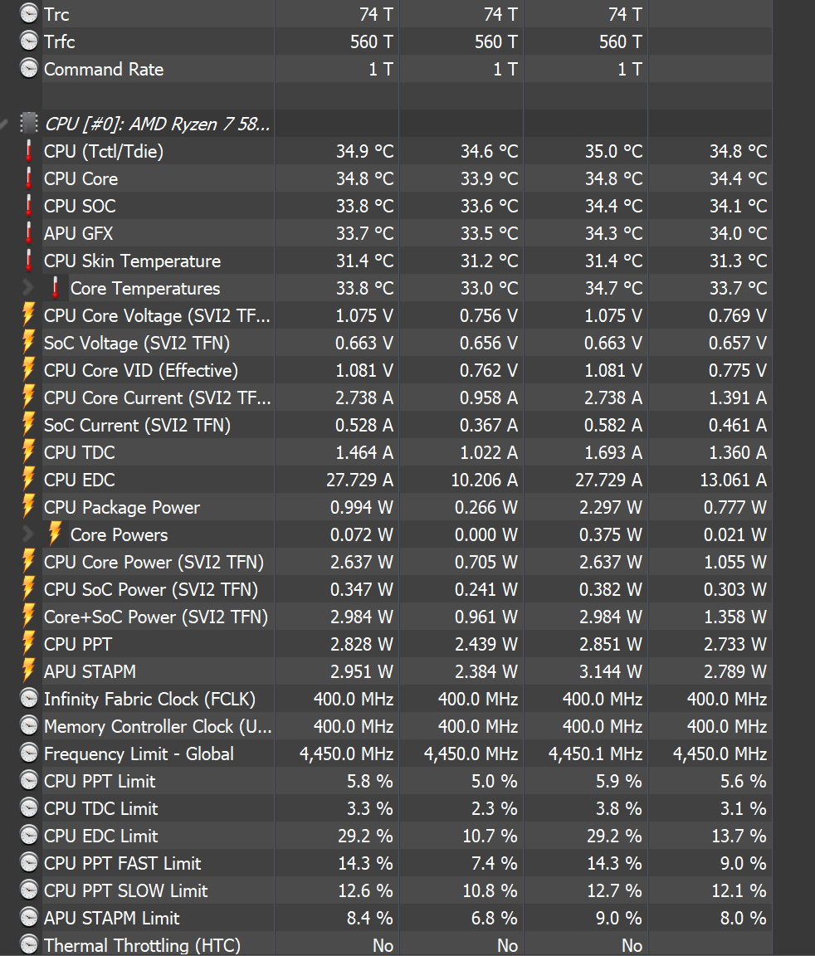Click lightning icon next to CPU Core Current
This screenshot has width=815, height=956.
coord(28,397)
